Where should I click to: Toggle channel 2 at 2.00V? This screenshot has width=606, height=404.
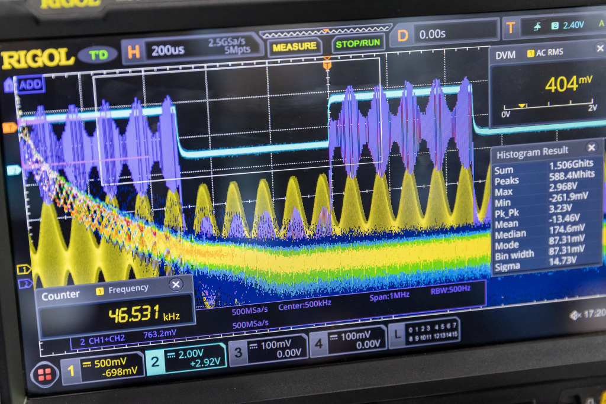[x=185, y=357]
